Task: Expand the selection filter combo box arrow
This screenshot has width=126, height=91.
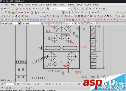Action: point(19,23)
